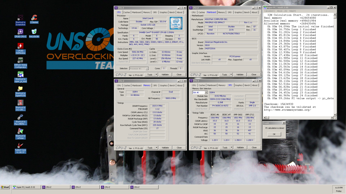The width and height of the screenshot is (346, 194).
Task: Click Close button in CPU-Z SPD window
Action: coord(254,148)
